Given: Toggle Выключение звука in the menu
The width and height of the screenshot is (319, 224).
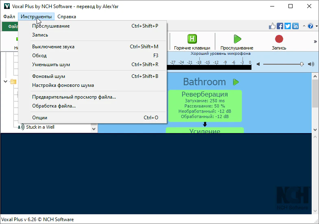Looking at the screenshot, I should [x=53, y=47].
